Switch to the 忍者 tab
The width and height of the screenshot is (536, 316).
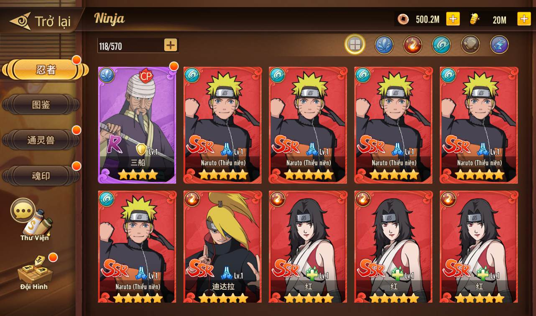(x=45, y=70)
